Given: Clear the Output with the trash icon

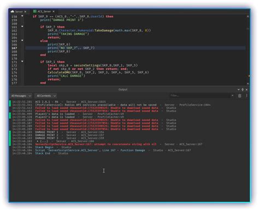Looking at the screenshot, I should (x=240, y=96).
